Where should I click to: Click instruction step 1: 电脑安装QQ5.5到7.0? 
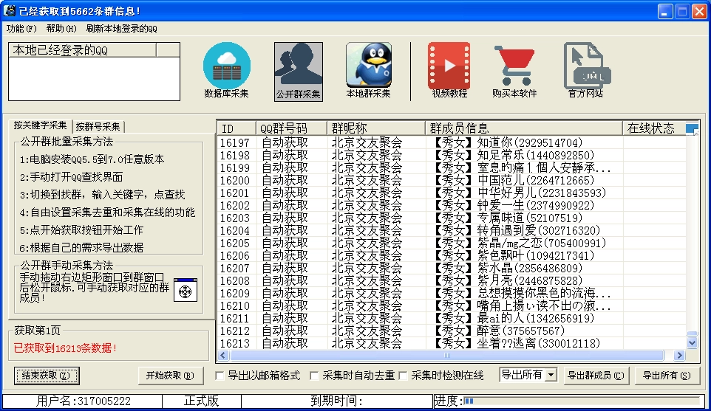[92, 159]
